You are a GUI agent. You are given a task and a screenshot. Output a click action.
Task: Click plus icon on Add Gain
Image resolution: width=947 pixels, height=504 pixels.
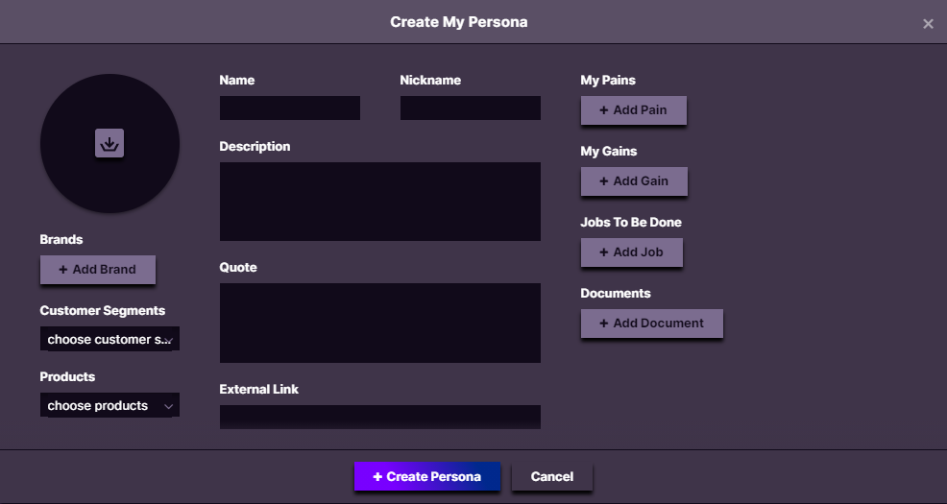tap(603, 181)
